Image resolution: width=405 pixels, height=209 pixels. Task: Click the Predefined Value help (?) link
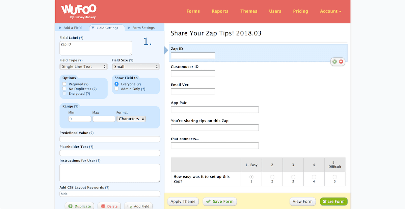point(91,133)
